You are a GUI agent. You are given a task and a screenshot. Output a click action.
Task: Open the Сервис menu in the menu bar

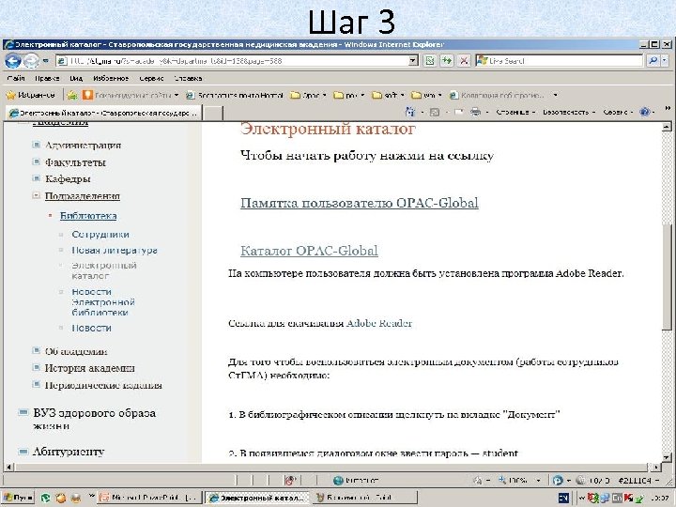pyautogui.click(x=151, y=79)
